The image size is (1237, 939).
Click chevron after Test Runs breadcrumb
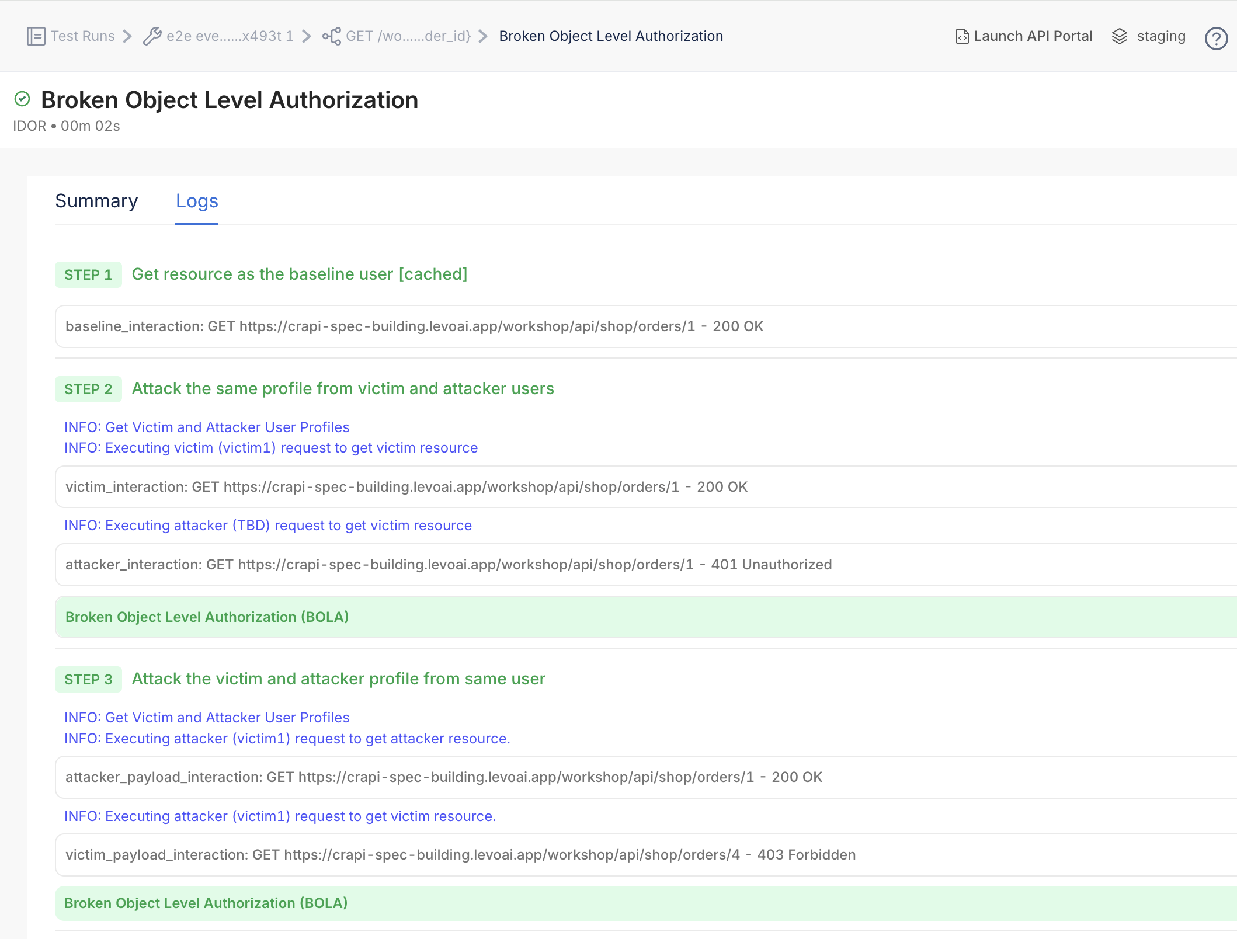[x=127, y=36]
